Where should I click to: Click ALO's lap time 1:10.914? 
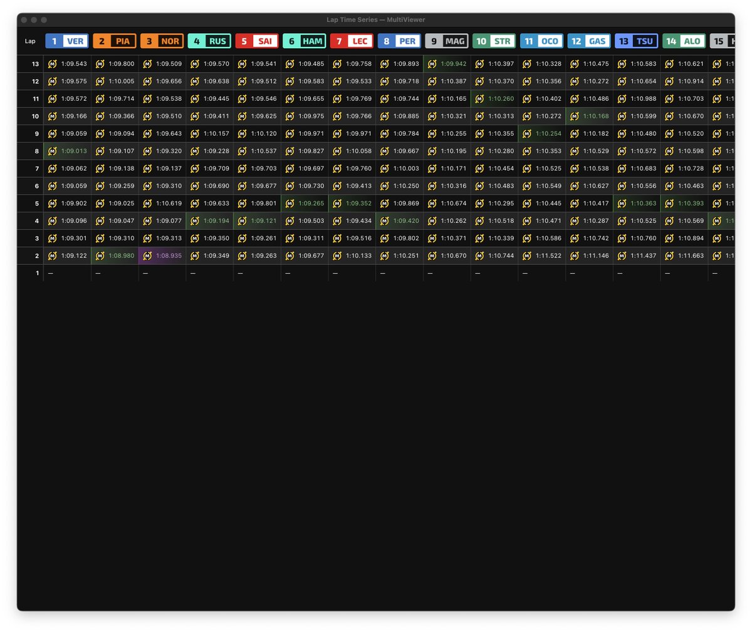(691, 81)
